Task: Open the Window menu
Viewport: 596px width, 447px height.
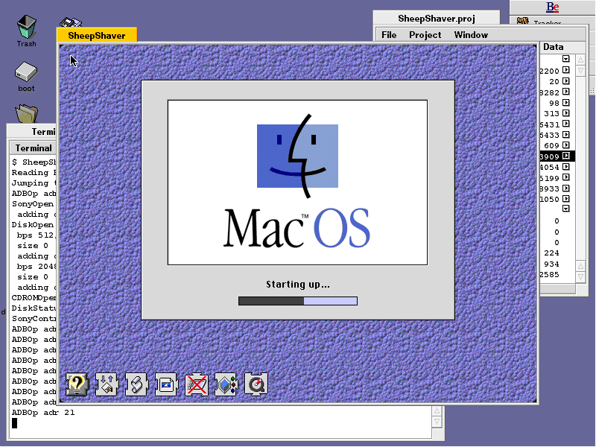Action: 471,35
